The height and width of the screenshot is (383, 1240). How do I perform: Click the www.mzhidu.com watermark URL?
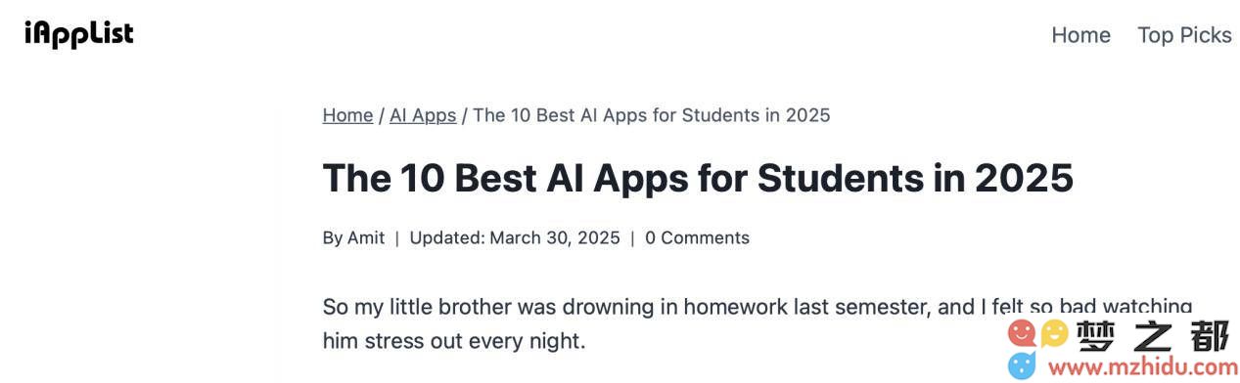point(1142,367)
